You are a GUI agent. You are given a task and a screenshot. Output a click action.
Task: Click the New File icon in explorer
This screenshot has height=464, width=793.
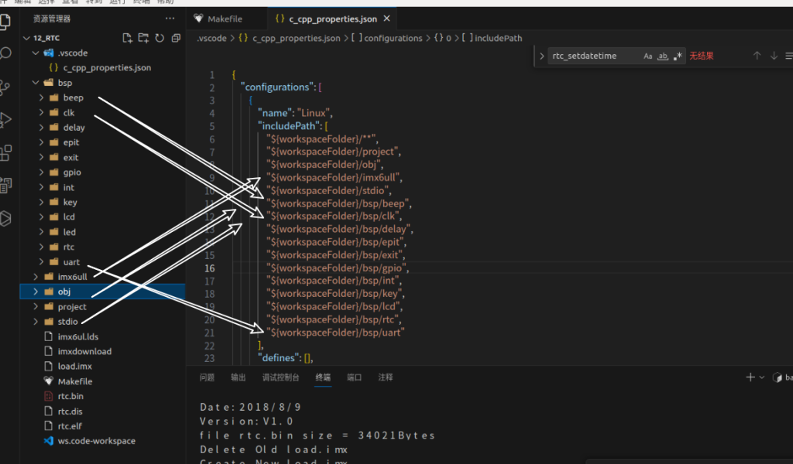point(128,38)
